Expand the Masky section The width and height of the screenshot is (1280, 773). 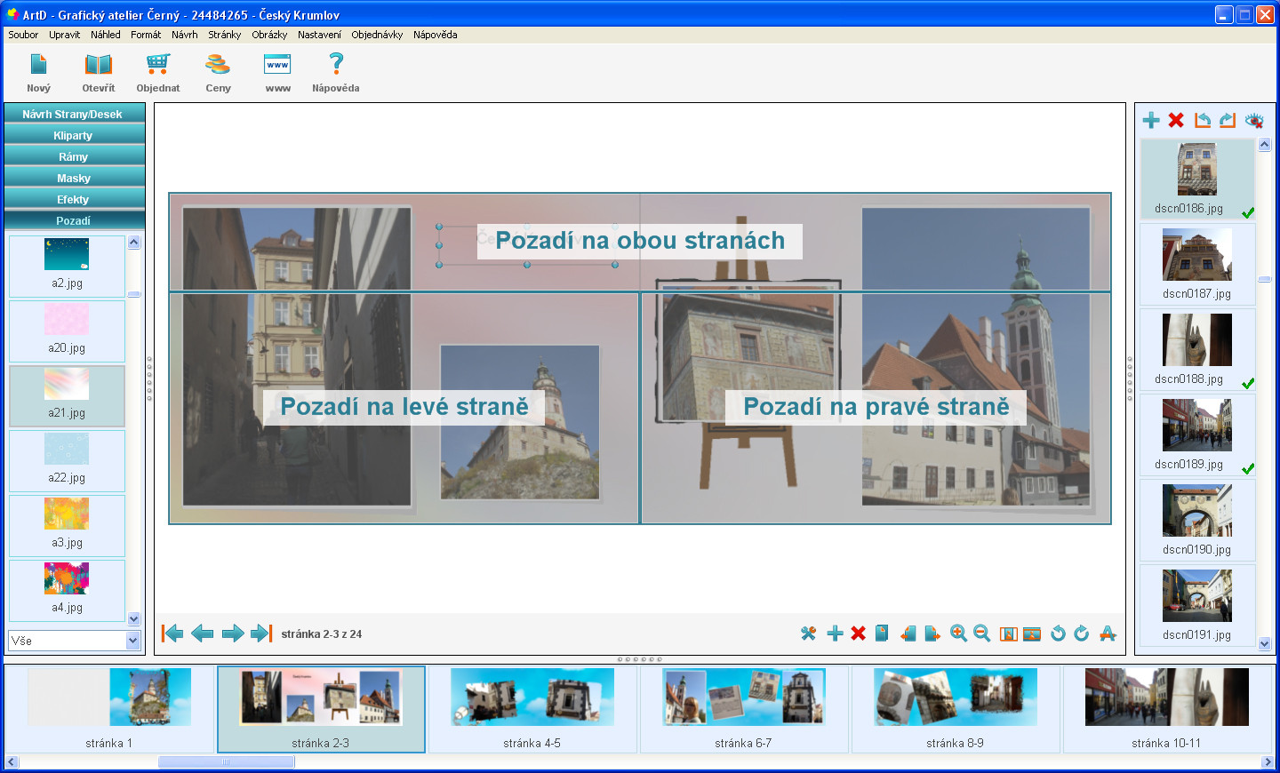(74, 178)
